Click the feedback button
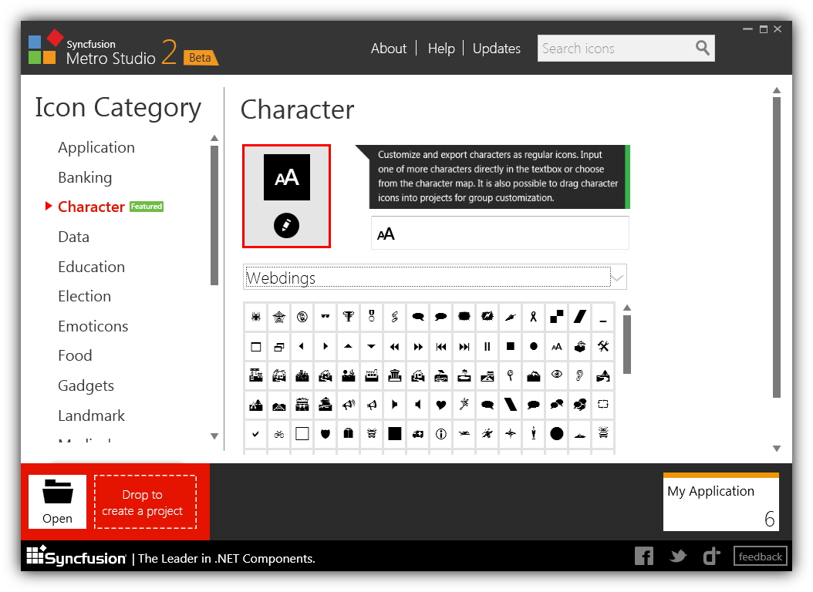This screenshot has height=592, width=813. tap(760, 557)
